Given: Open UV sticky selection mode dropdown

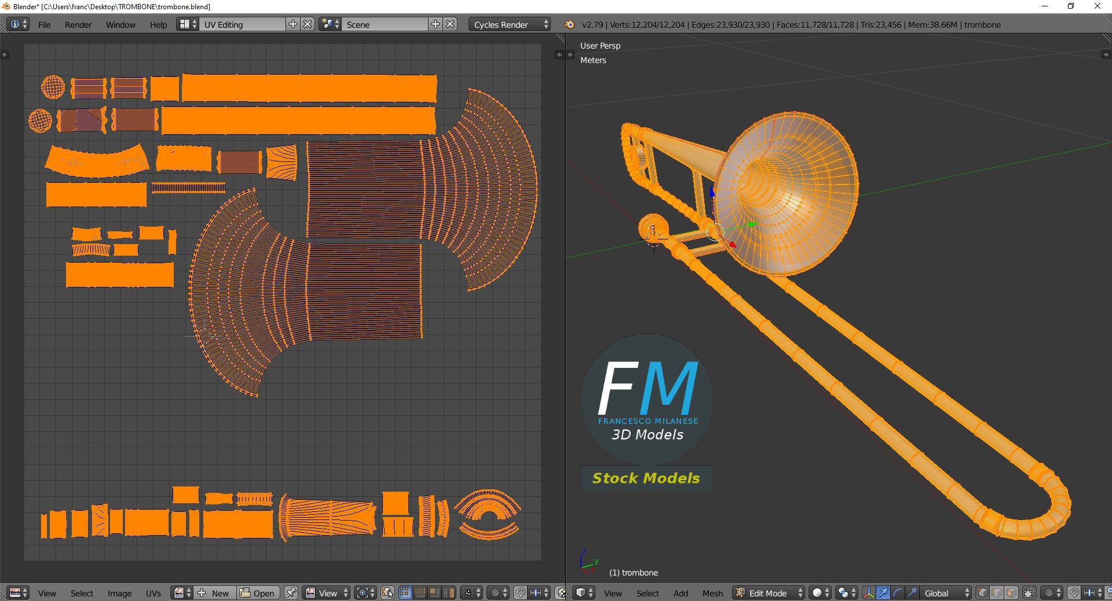Looking at the screenshot, I should (471, 593).
